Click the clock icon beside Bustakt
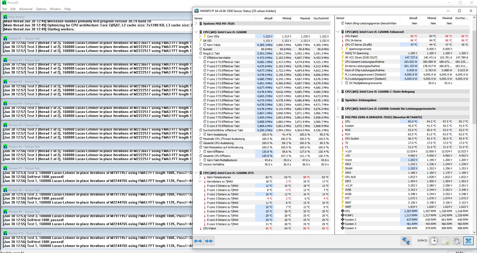477x253 pixels. (x=201, y=49)
